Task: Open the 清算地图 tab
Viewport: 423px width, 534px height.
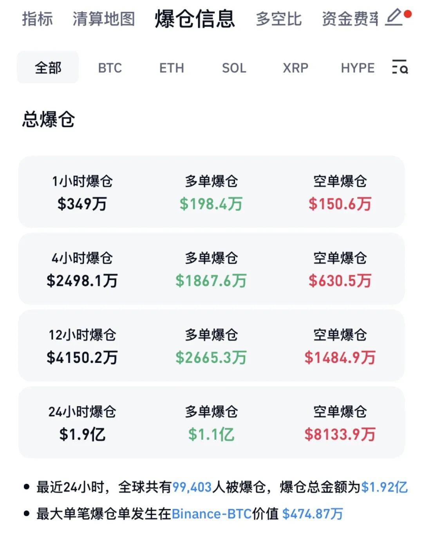Action: pos(103,19)
